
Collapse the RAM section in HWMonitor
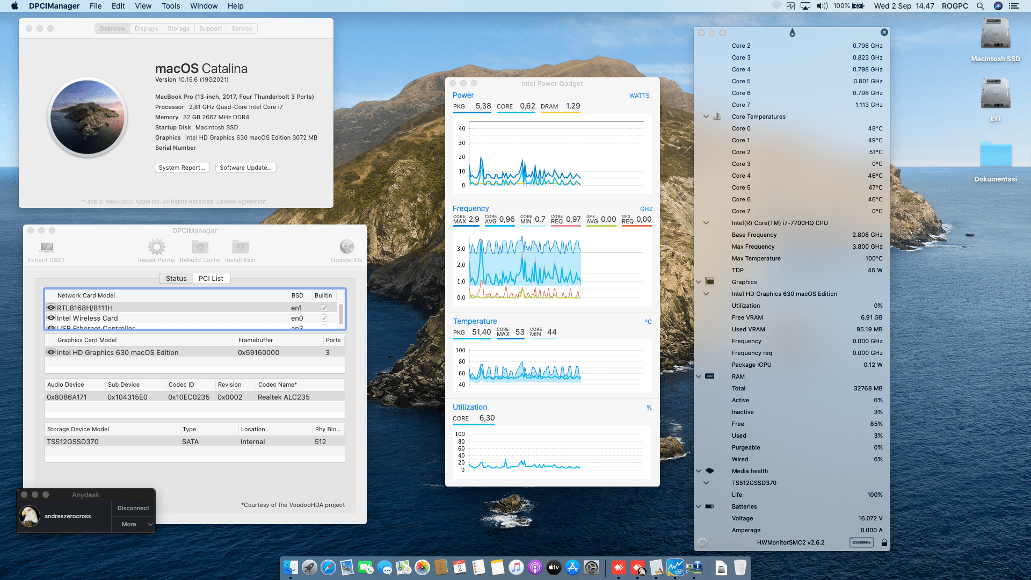pyautogui.click(x=699, y=376)
